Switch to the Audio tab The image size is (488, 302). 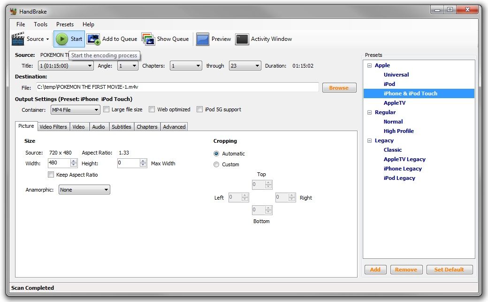pyautogui.click(x=99, y=126)
